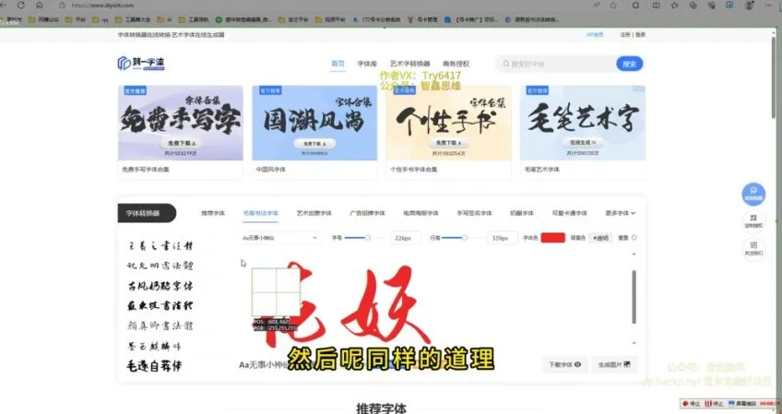Click the magnifier icon in the search box
Screen dimensions: 782x414
506,64
